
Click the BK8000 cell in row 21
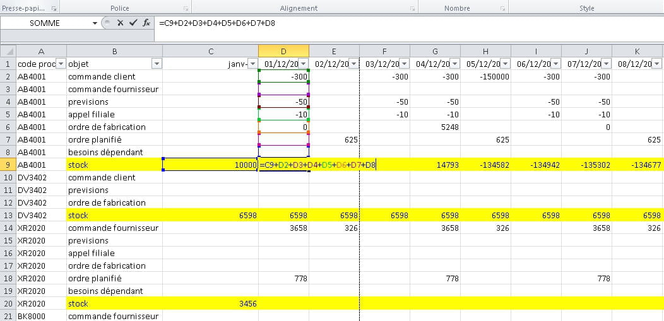tap(42, 316)
